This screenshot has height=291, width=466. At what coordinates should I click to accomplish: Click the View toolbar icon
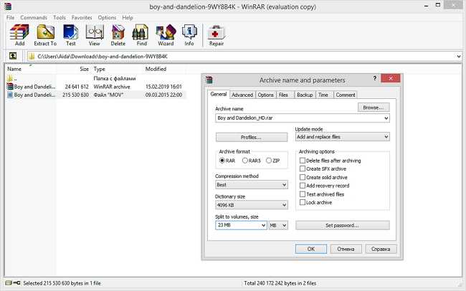(x=95, y=35)
